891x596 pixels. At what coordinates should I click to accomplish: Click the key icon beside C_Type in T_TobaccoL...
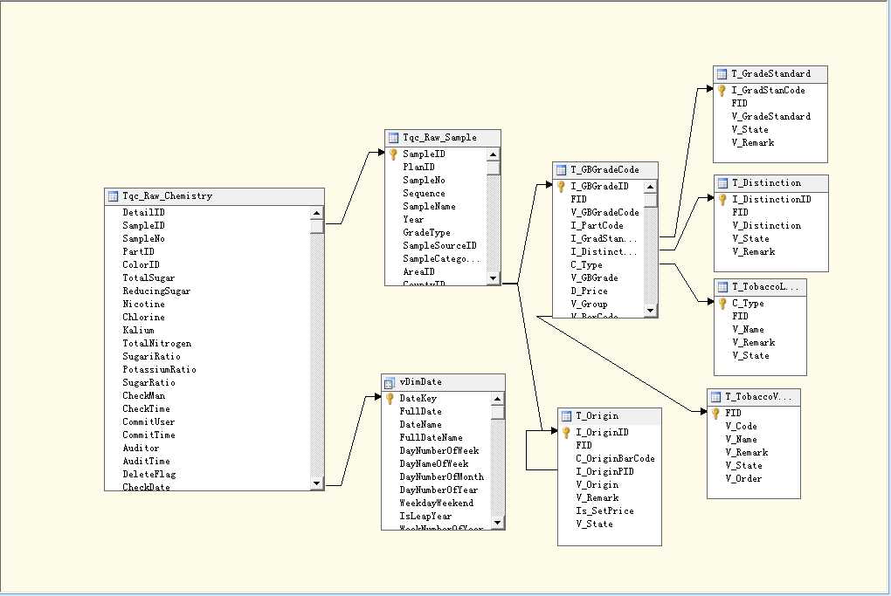pyautogui.click(x=722, y=304)
